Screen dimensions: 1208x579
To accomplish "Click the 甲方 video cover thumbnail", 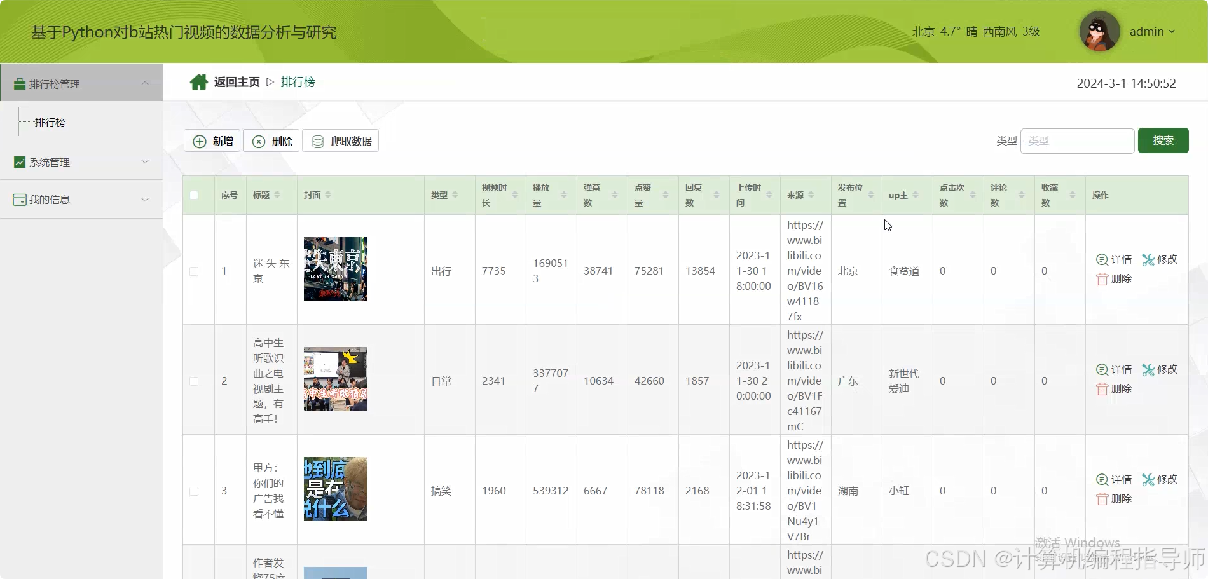I will coord(336,489).
